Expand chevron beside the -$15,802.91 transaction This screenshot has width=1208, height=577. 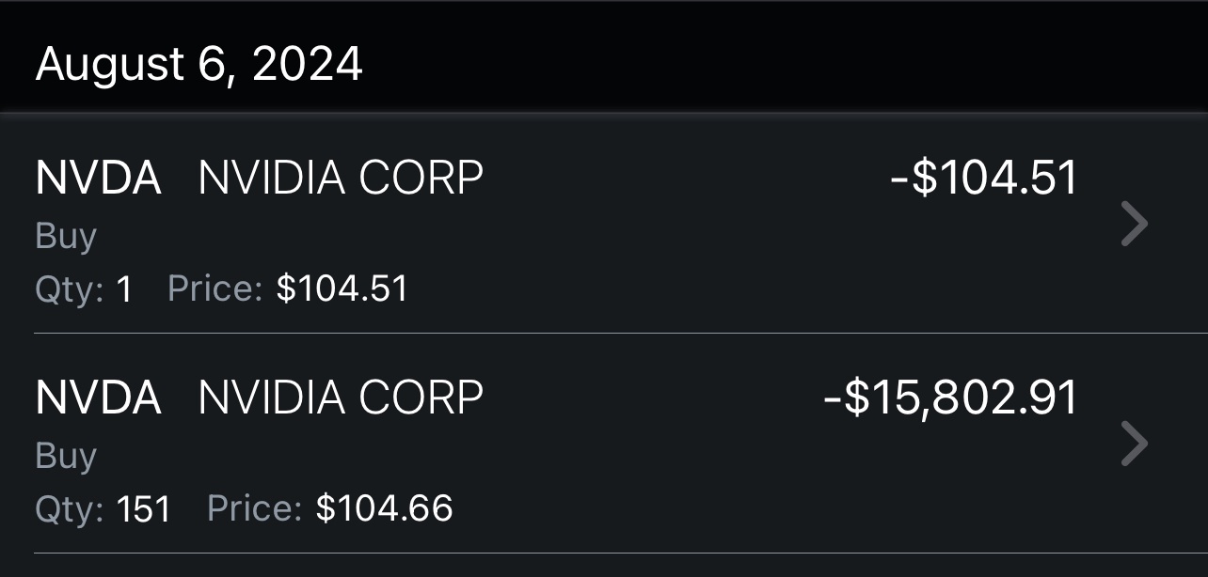[x=1135, y=444]
